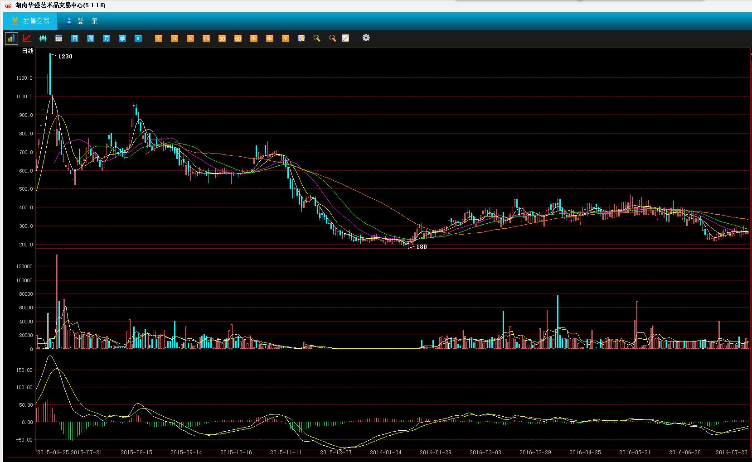Viewport: 752px width, 462px height.
Task: Open the calendar date icon
Action: [58, 38]
